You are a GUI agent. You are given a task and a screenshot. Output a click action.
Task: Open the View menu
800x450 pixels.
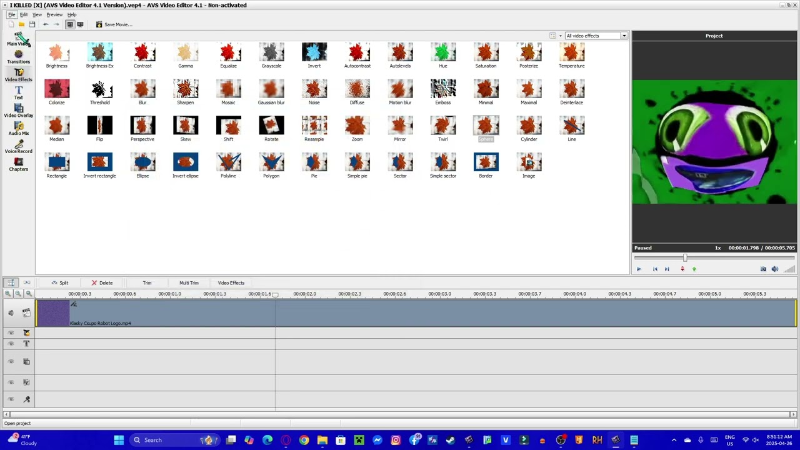37,14
